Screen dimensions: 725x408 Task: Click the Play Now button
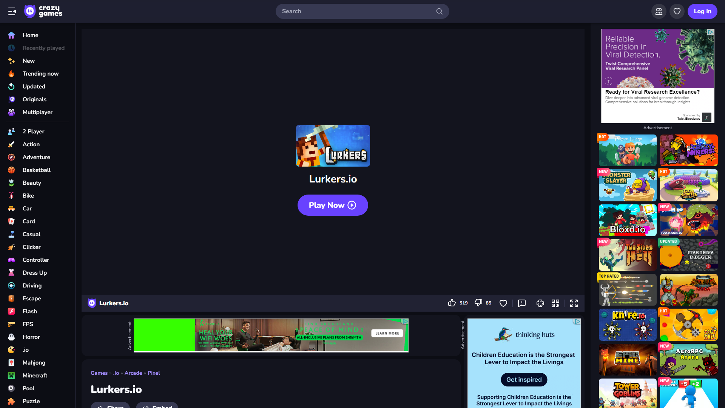(x=333, y=205)
